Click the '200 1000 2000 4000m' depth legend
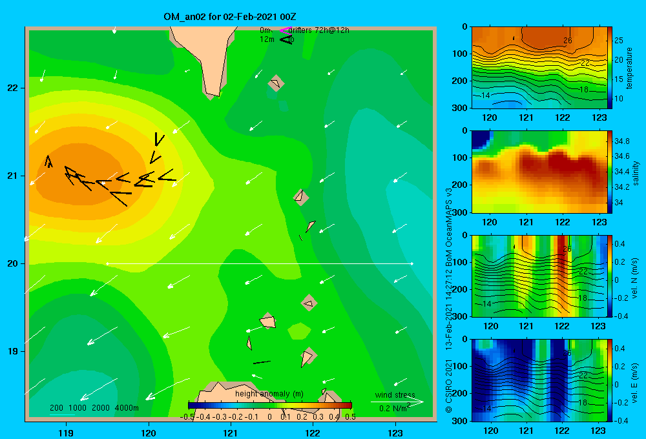This screenshot has height=439, width=646. coord(94,408)
